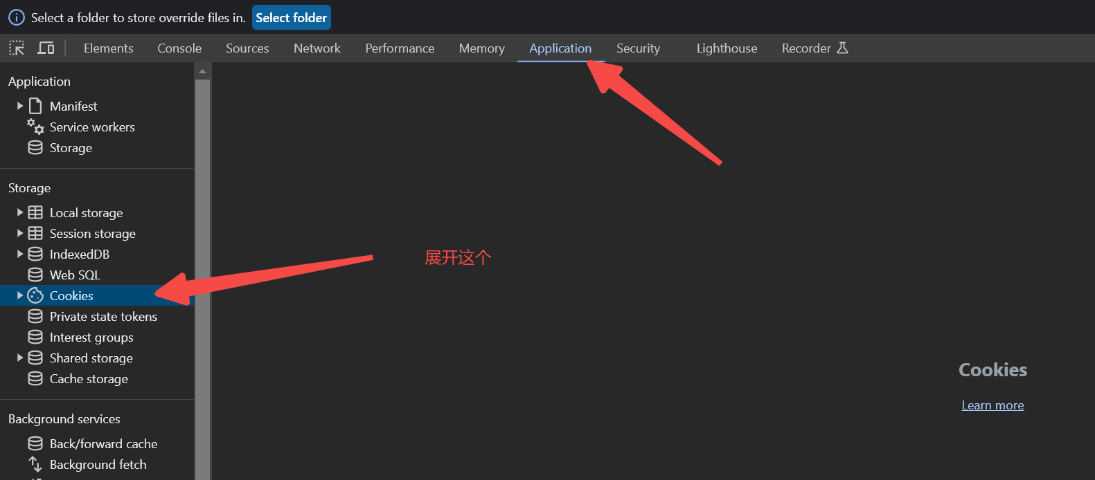This screenshot has width=1095, height=480.
Task: Expand the Shared storage arrow
Action: tap(20, 358)
